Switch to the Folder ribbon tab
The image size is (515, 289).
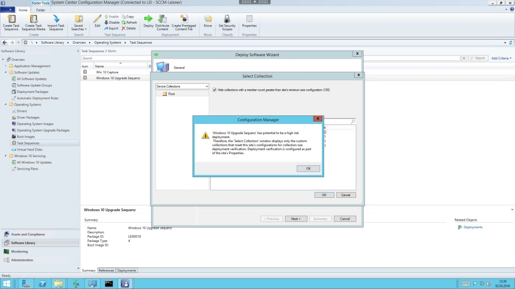coord(41,10)
